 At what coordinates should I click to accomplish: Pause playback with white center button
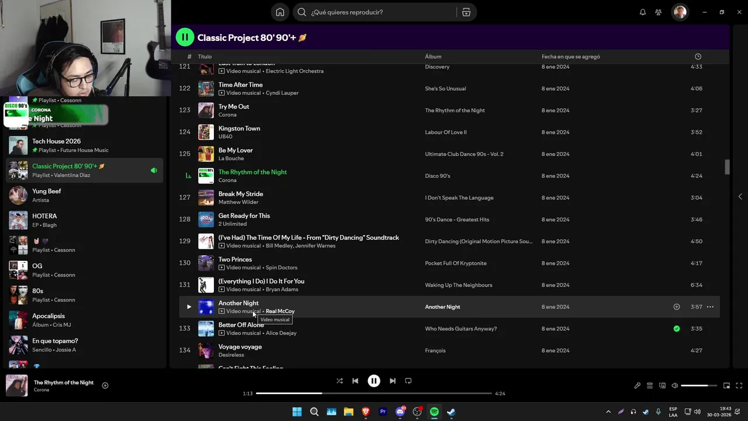374,381
